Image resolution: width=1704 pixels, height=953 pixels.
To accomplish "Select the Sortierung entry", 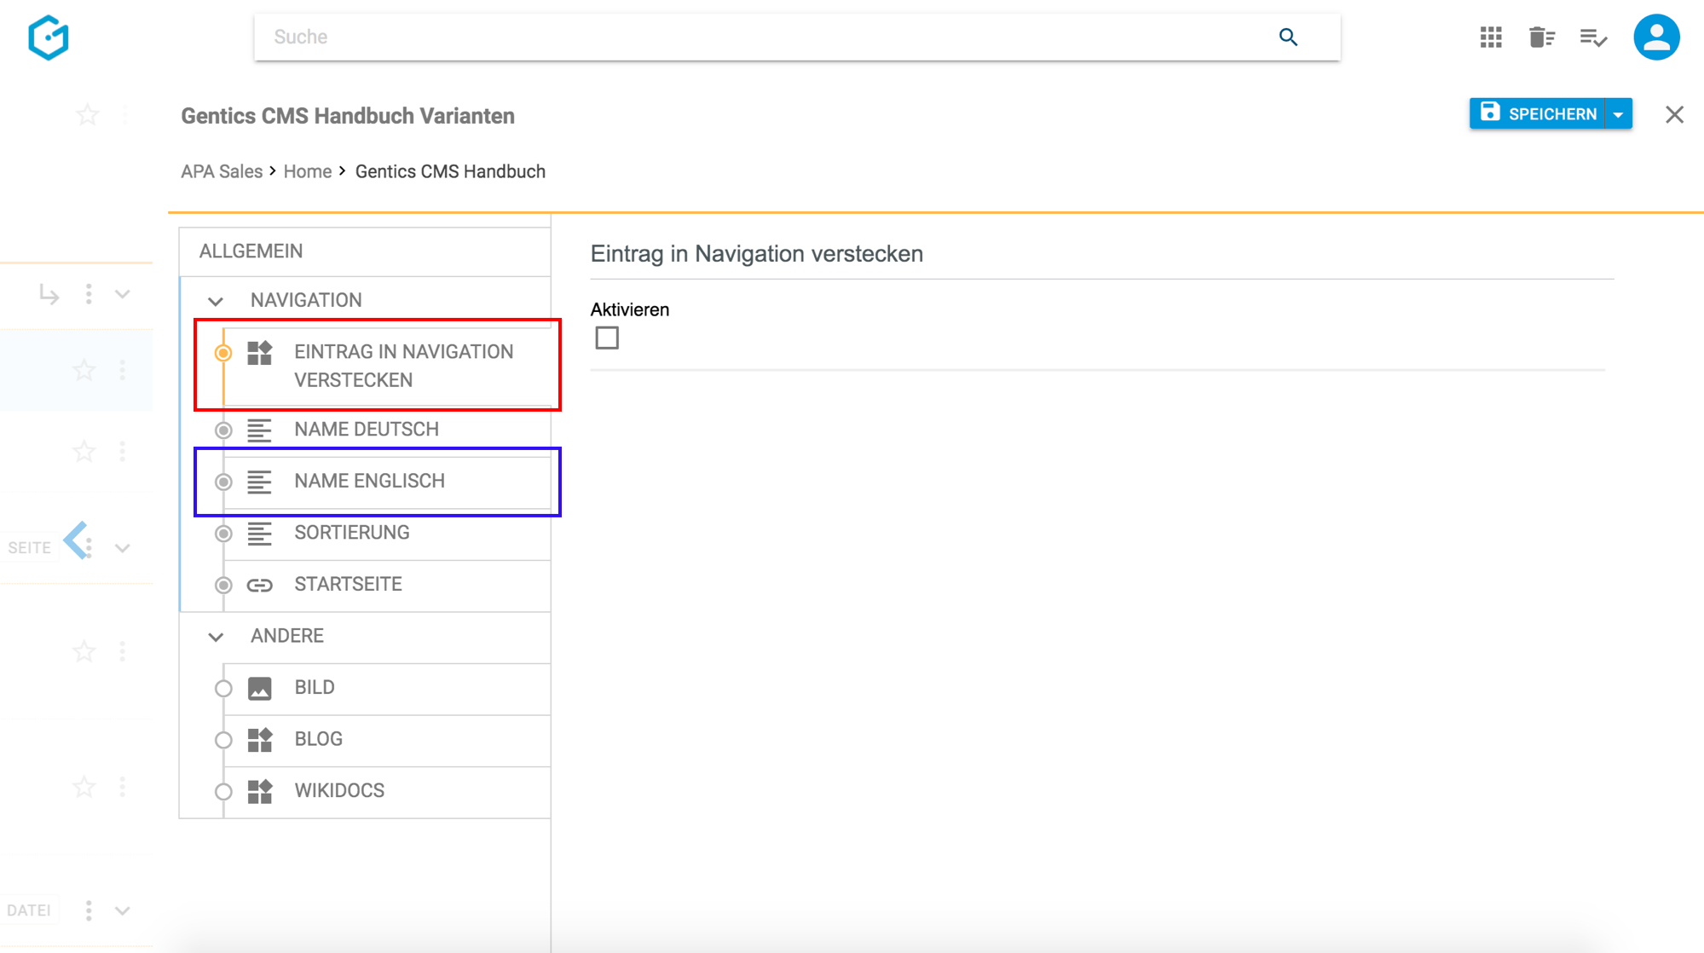I will 387,533.
